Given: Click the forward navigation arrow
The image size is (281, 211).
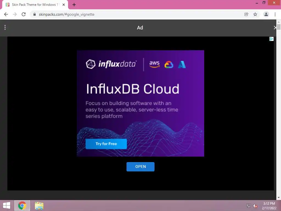Looking at the screenshot, I should pos(15,14).
